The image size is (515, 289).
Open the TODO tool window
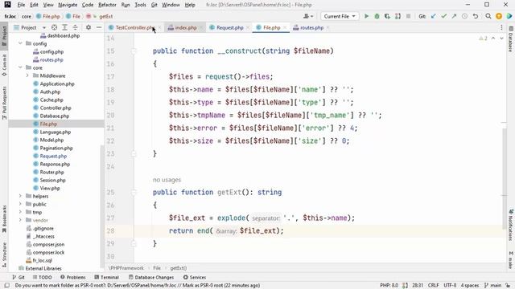point(43,277)
